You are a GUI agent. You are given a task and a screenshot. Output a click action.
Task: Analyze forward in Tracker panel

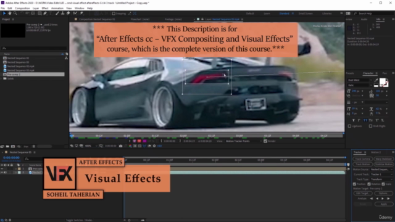[x=383, y=199]
